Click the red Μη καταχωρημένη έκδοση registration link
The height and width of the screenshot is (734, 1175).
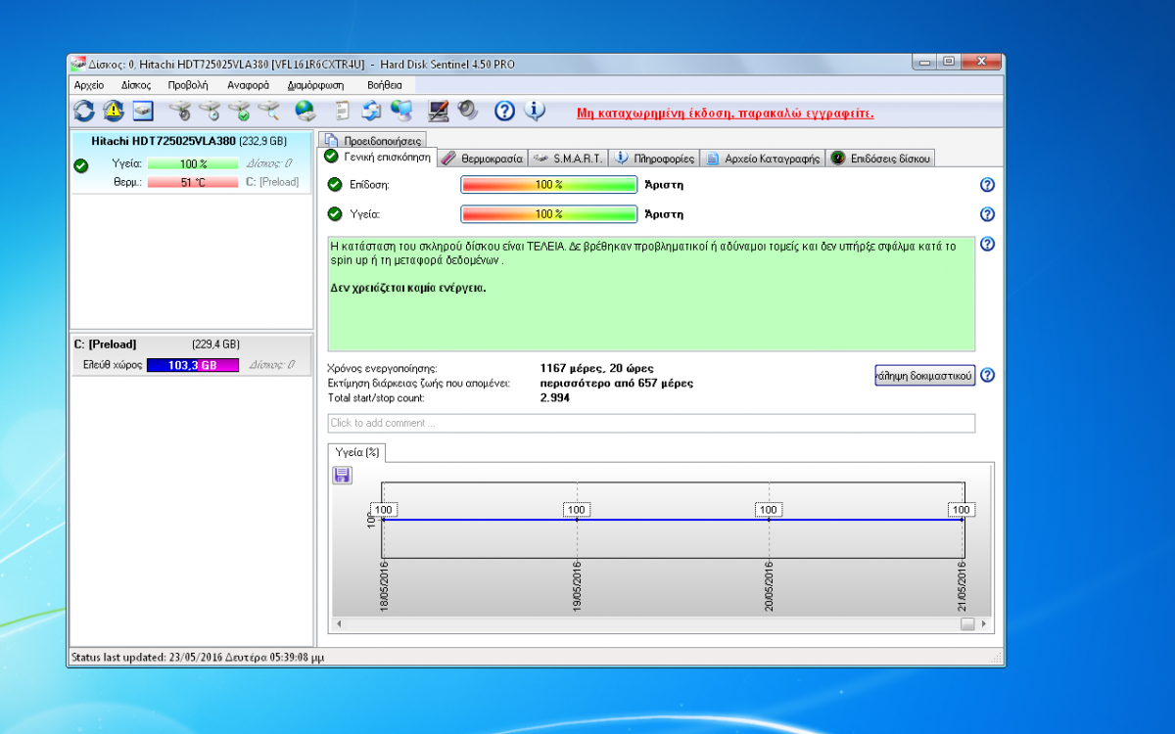[726, 114]
